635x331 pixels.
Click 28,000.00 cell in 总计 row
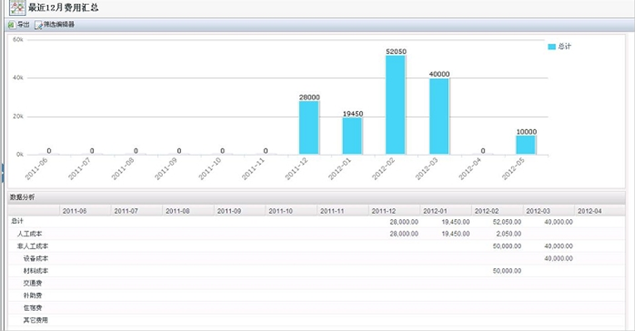[x=404, y=221]
